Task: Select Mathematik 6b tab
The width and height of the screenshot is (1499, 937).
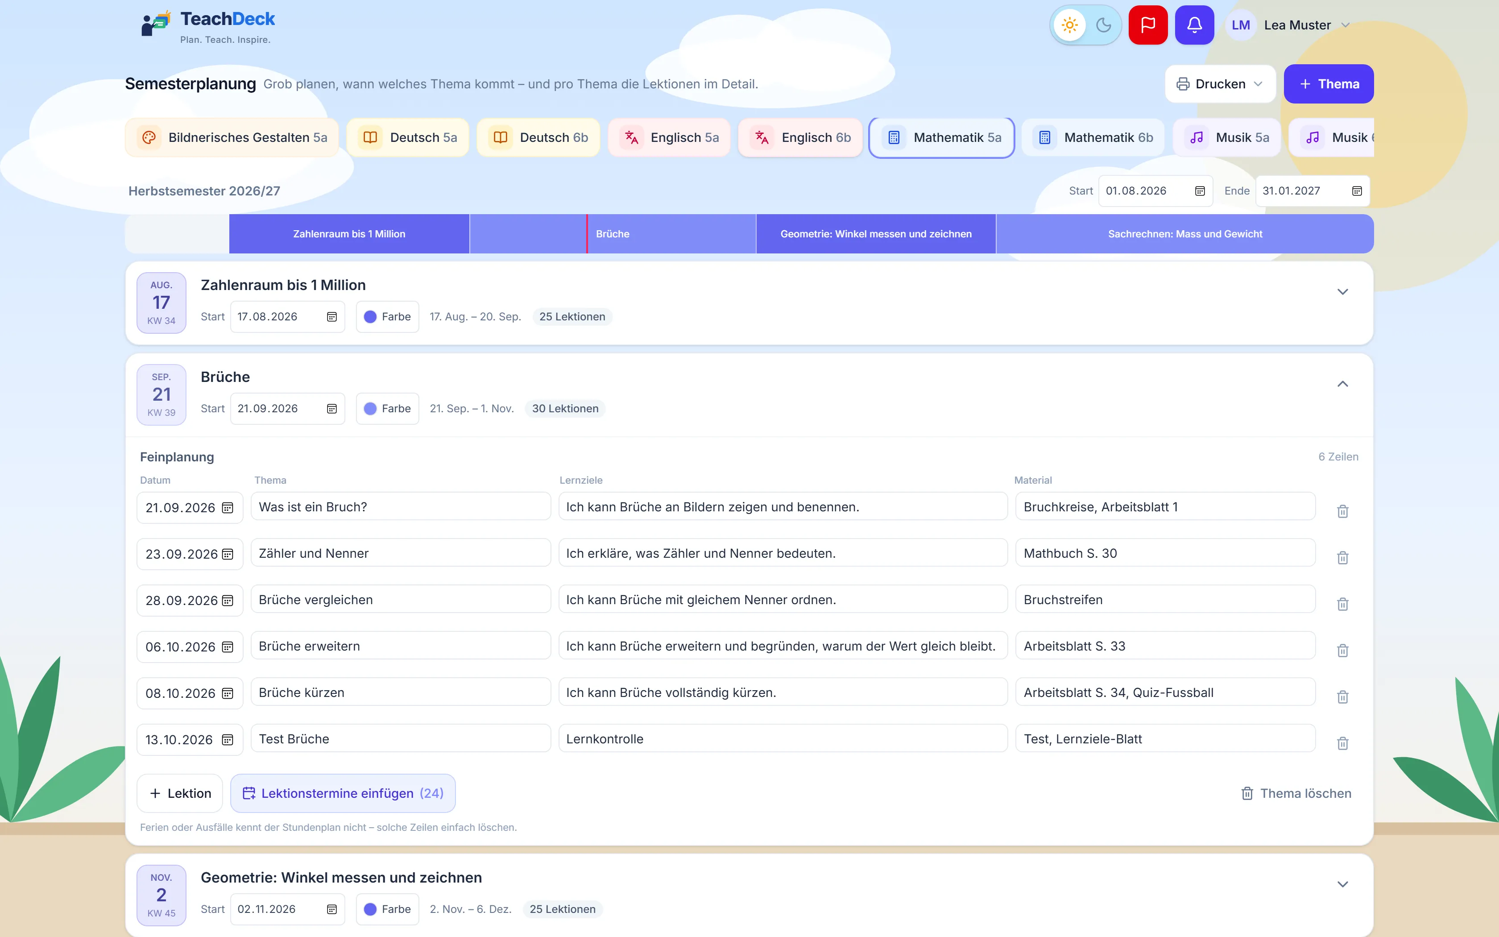Action: point(1093,137)
